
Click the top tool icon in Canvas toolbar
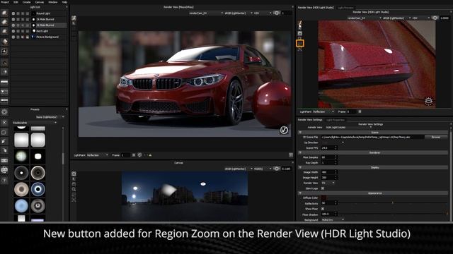click(x=74, y=174)
